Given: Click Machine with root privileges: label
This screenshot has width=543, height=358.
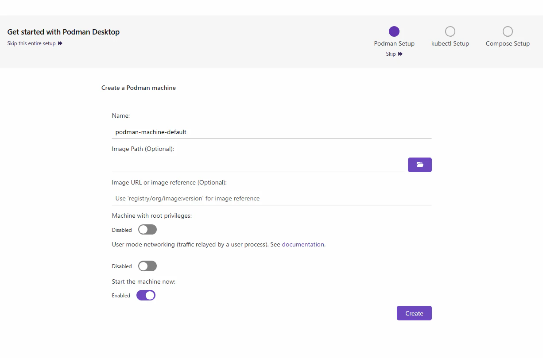Looking at the screenshot, I should (x=152, y=216).
